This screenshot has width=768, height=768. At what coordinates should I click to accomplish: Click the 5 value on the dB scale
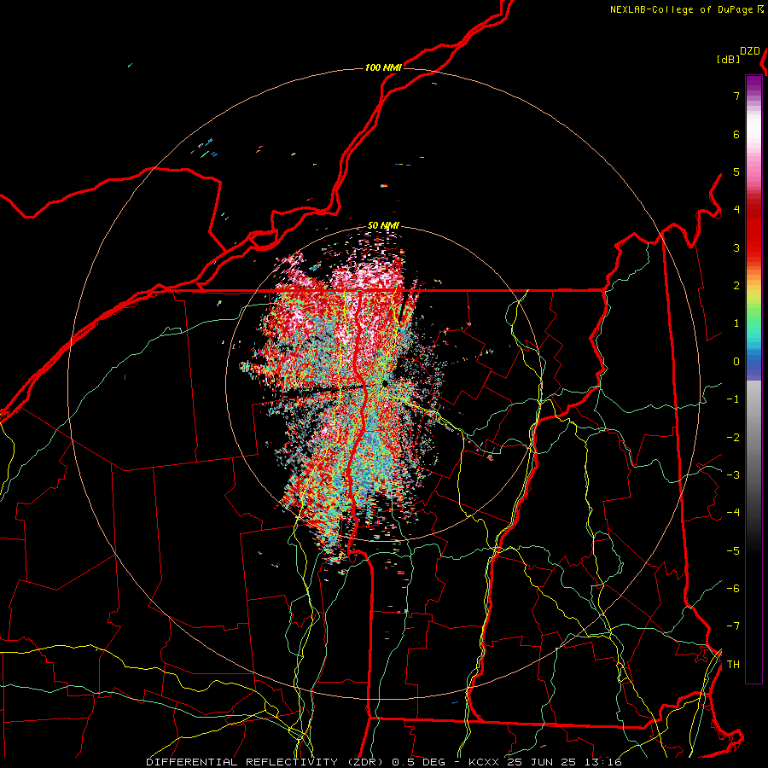click(x=736, y=172)
